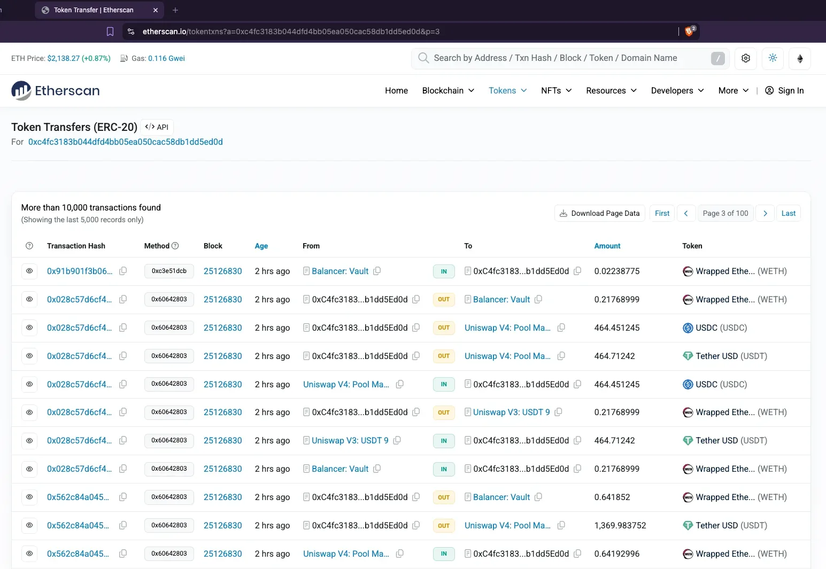Expand the Blockchain menu
This screenshot has width=826, height=569.
tap(448, 91)
